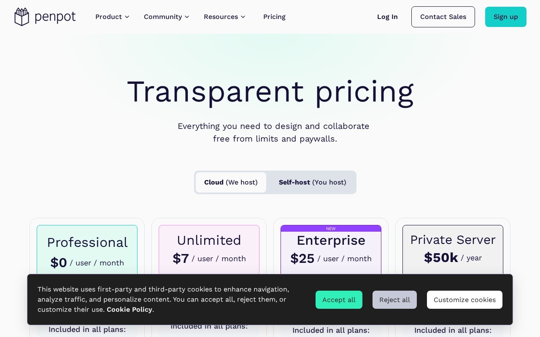Accept all cookies
The width and height of the screenshot is (540, 337).
click(x=339, y=300)
